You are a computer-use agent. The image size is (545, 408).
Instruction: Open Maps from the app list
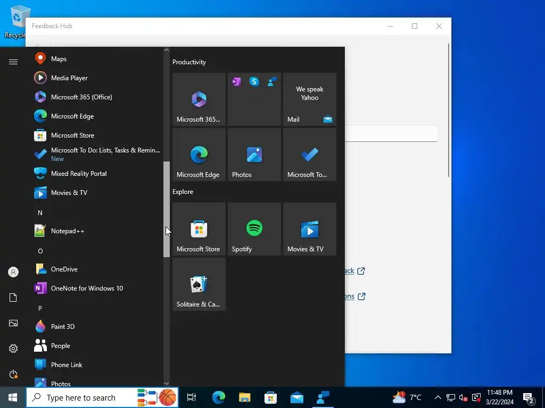[x=96, y=58]
